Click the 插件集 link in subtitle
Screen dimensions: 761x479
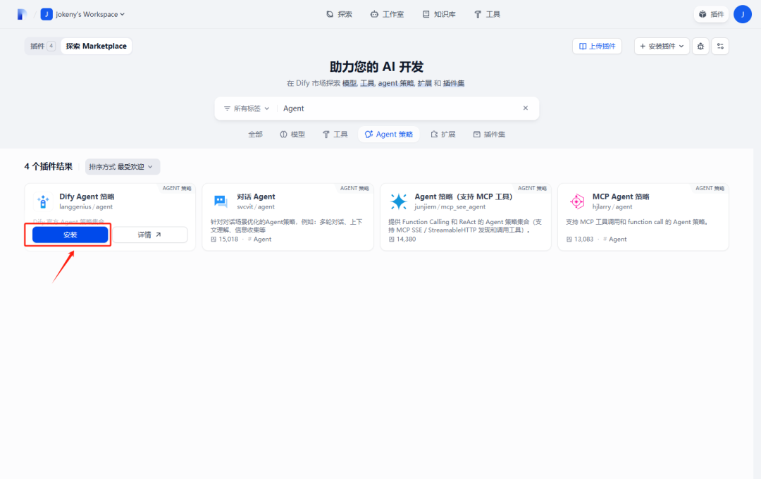[454, 84]
